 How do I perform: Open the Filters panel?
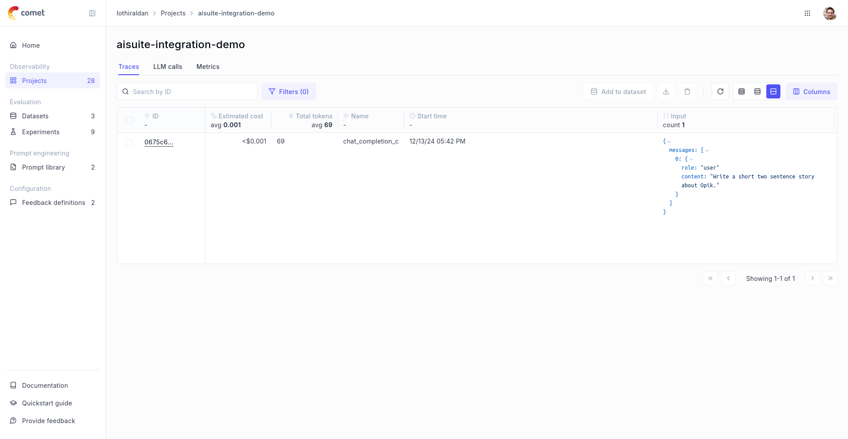289,91
